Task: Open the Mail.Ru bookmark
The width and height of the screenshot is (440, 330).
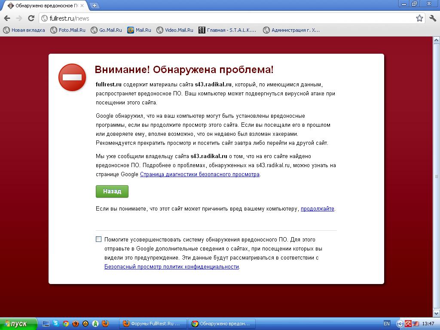Action: [x=139, y=30]
